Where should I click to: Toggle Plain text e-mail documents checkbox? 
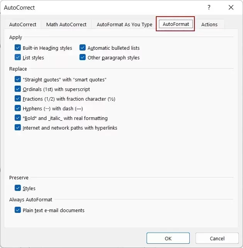(18, 210)
